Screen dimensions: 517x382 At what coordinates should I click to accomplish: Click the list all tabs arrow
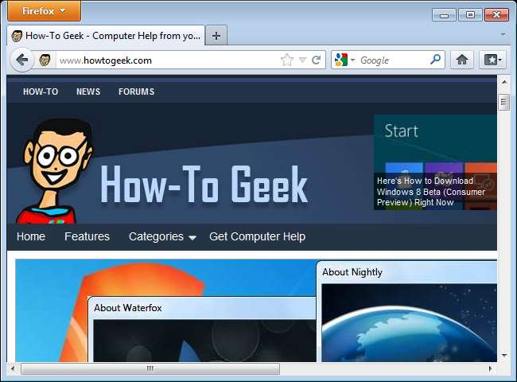(503, 35)
